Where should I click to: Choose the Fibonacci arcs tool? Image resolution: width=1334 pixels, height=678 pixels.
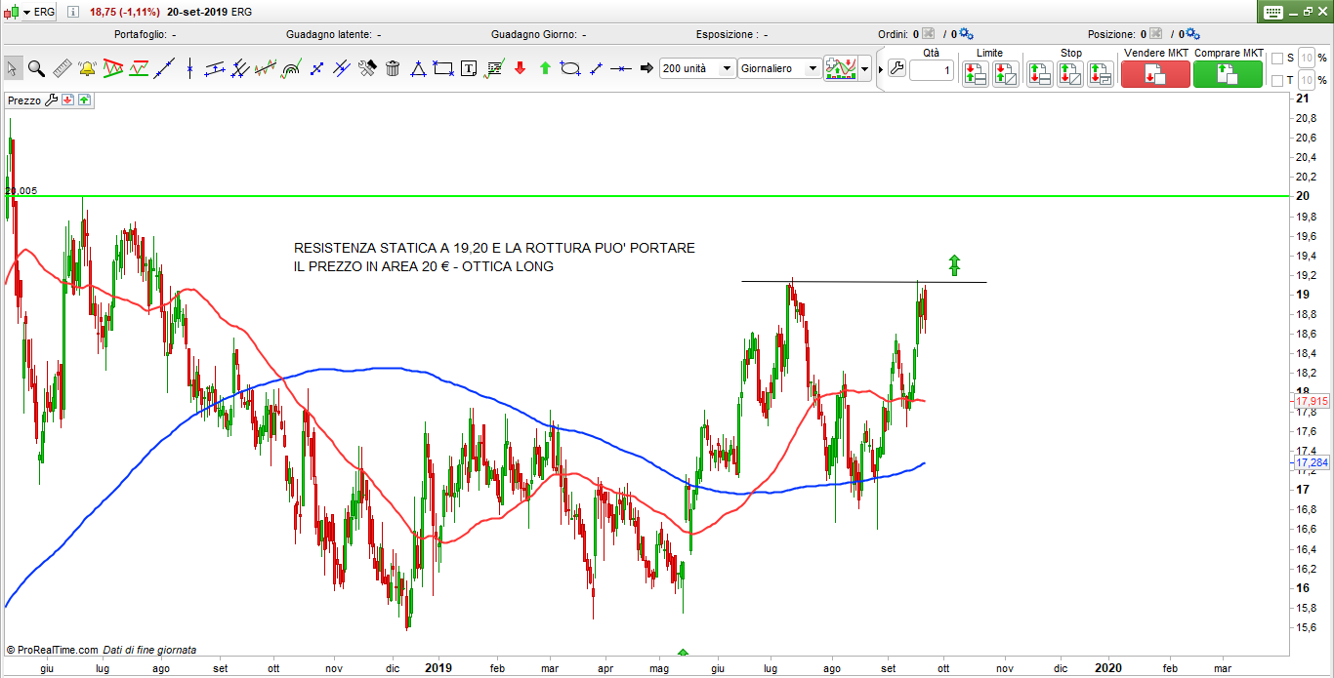point(291,68)
